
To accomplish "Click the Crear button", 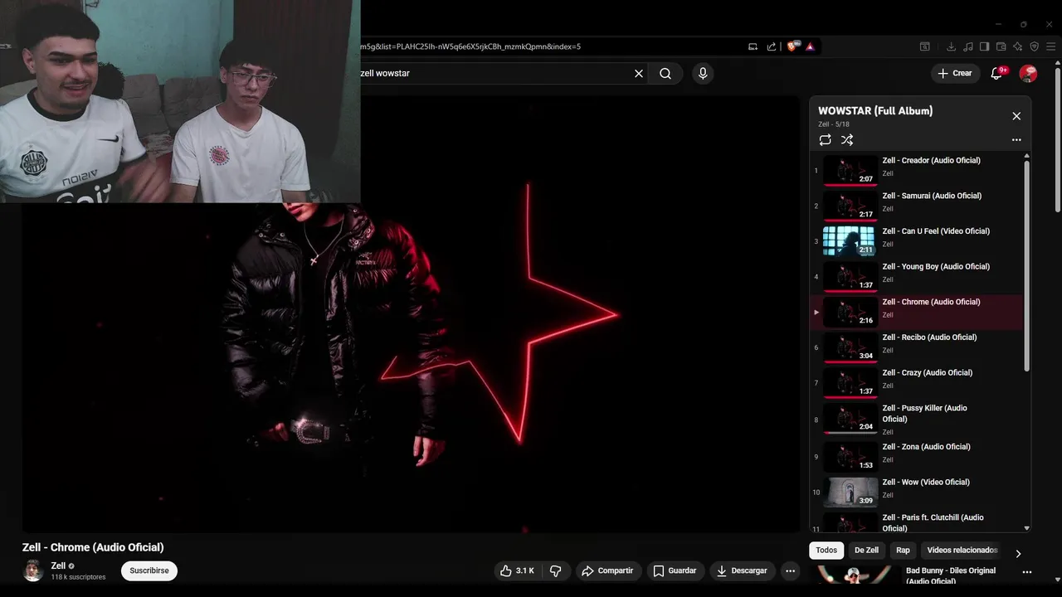I will [x=954, y=73].
